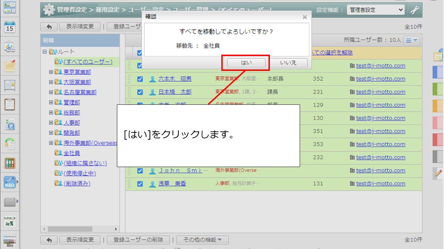Uncheck the checkbox for 浅草 美香
Viewport: 444px width, 249px height.
pyautogui.click(x=140, y=184)
